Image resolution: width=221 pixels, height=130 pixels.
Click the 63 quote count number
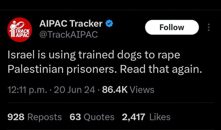75,117
